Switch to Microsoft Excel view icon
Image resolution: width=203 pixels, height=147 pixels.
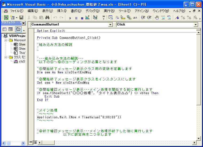point(6,18)
